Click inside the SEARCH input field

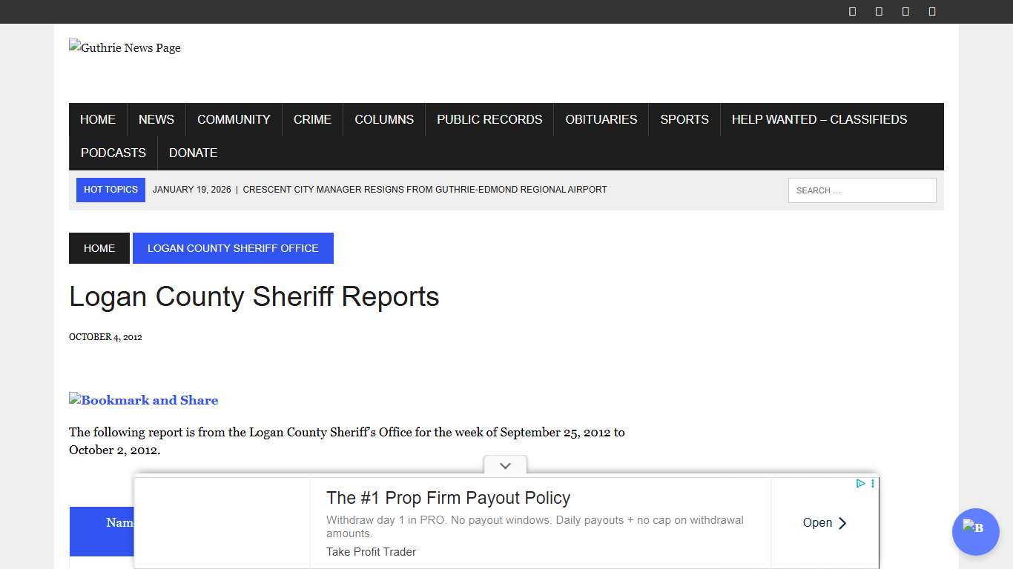(x=862, y=190)
